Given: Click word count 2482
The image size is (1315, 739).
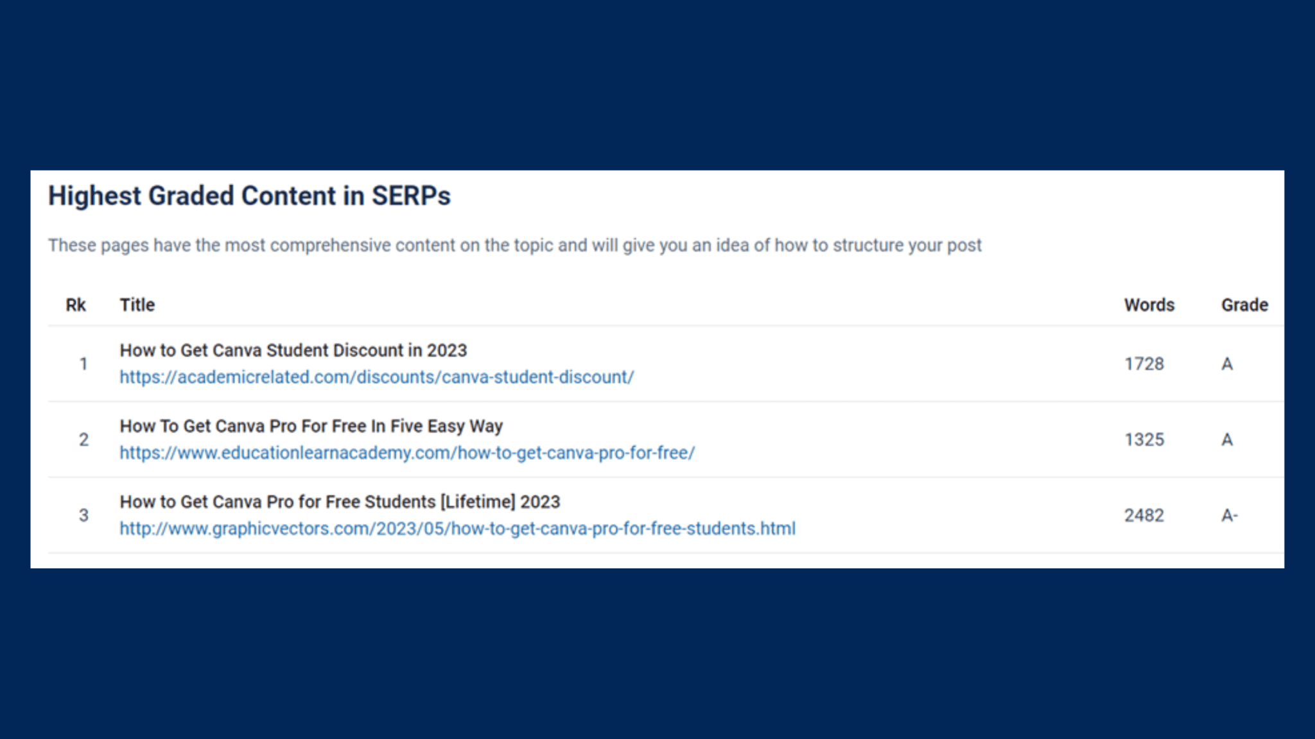Looking at the screenshot, I should (1144, 515).
